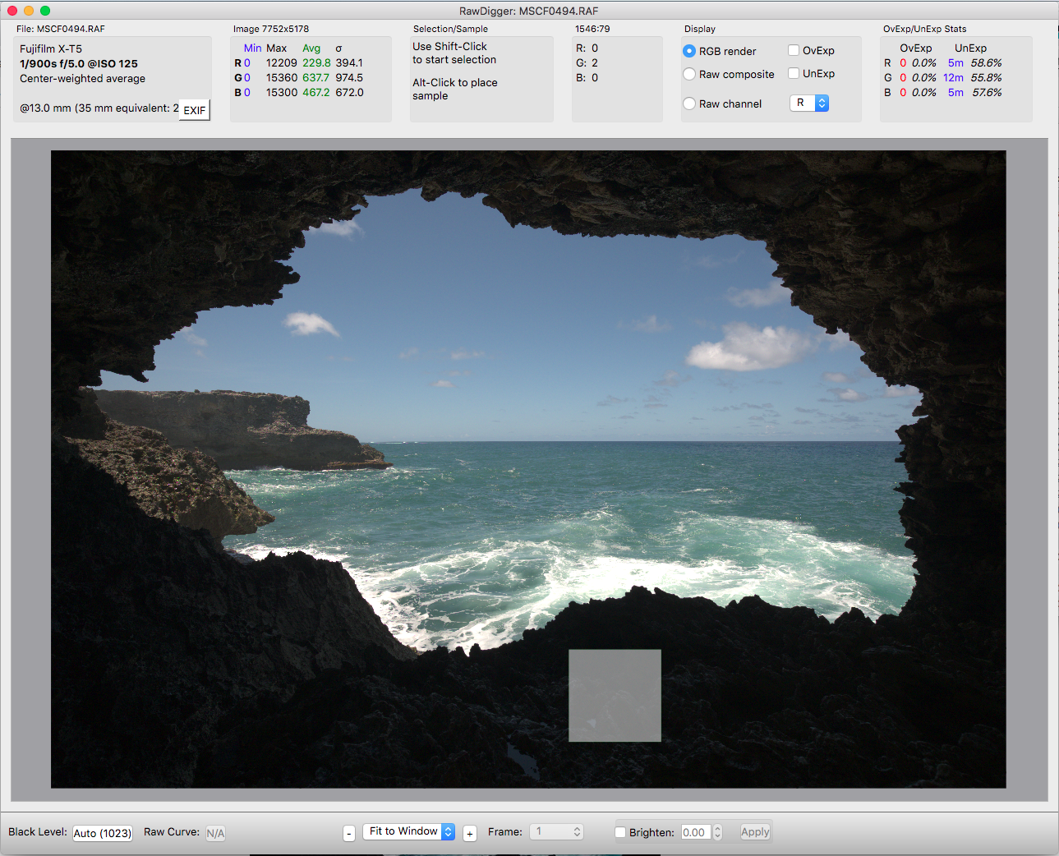Click the plus zoom-in button
This screenshot has height=856, width=1059.
coord(470,833)
